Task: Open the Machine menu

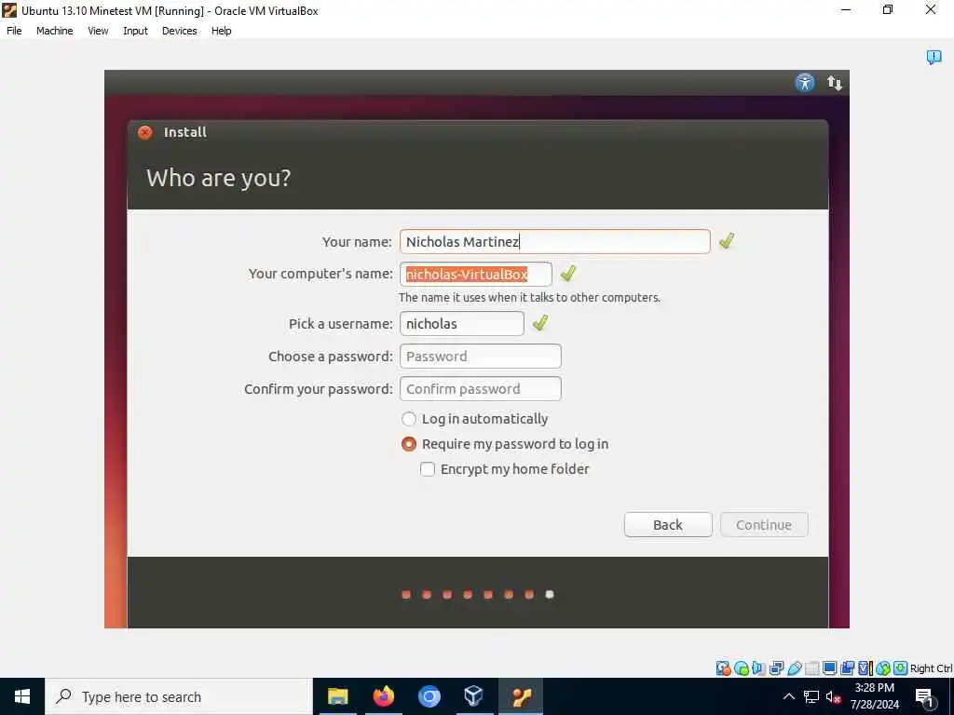Action: 55,31
